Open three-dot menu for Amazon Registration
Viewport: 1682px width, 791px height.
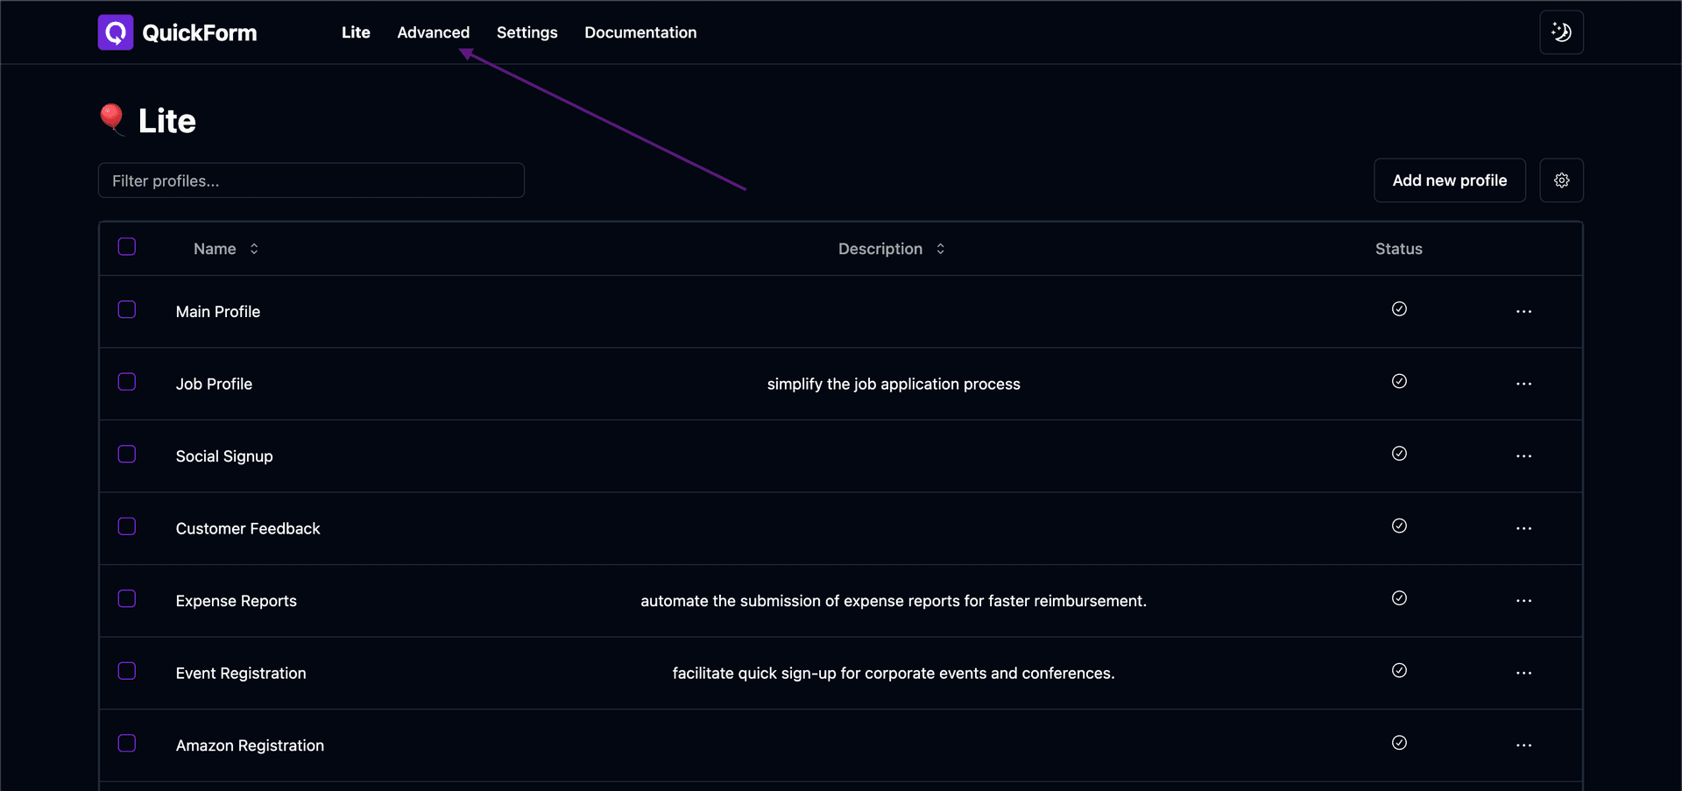tap(1523, 745)
